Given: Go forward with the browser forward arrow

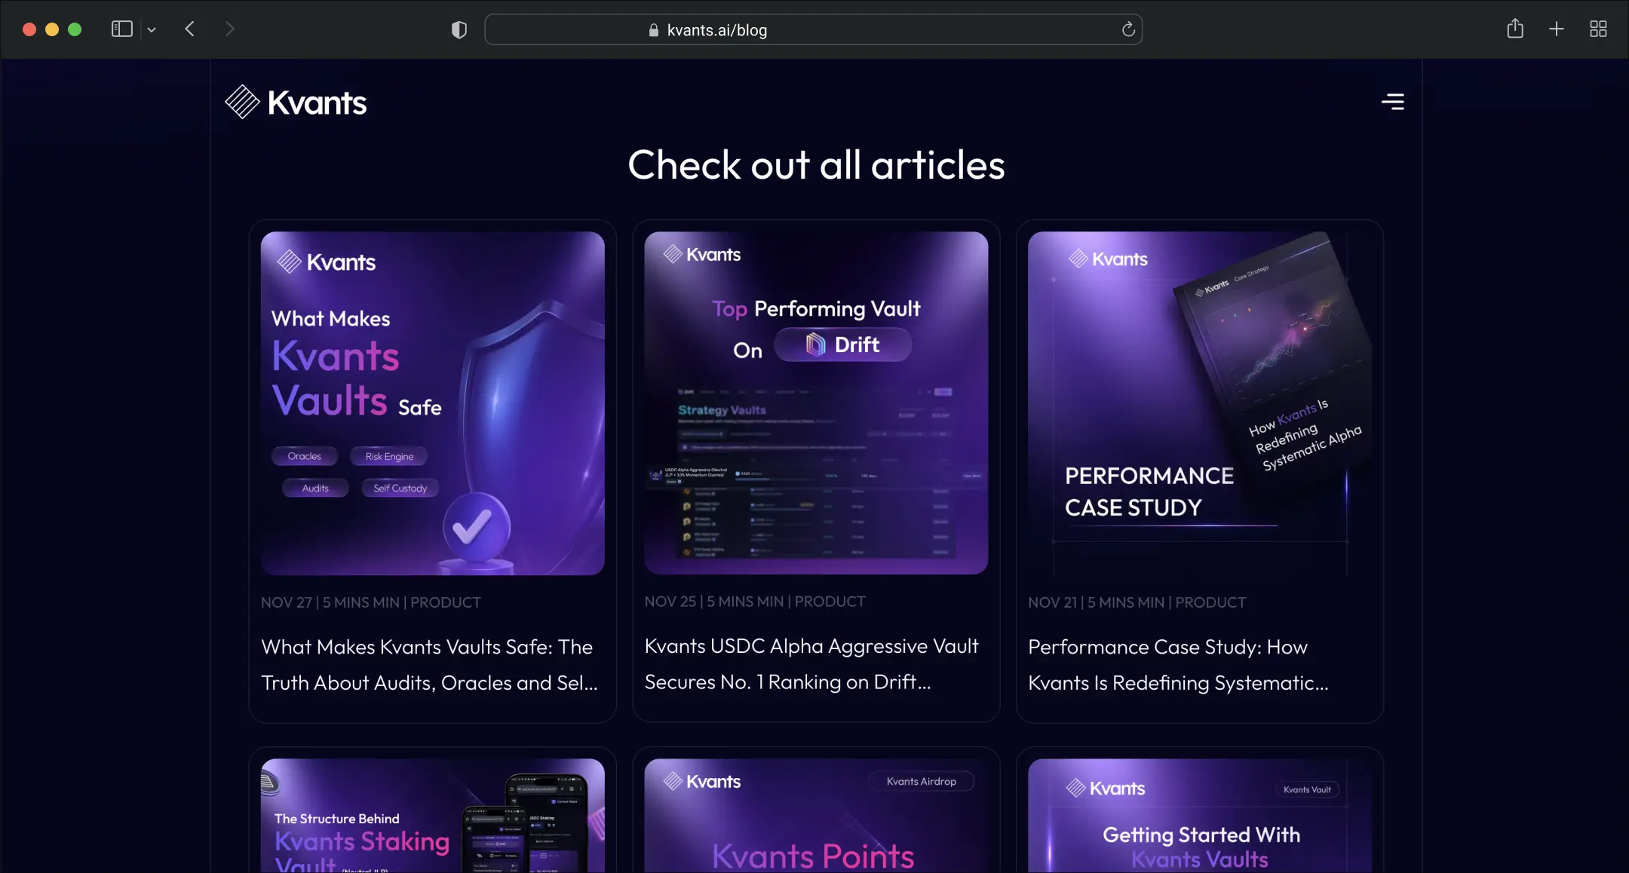Looking at the screenshot, I should [x=230, y=29].
